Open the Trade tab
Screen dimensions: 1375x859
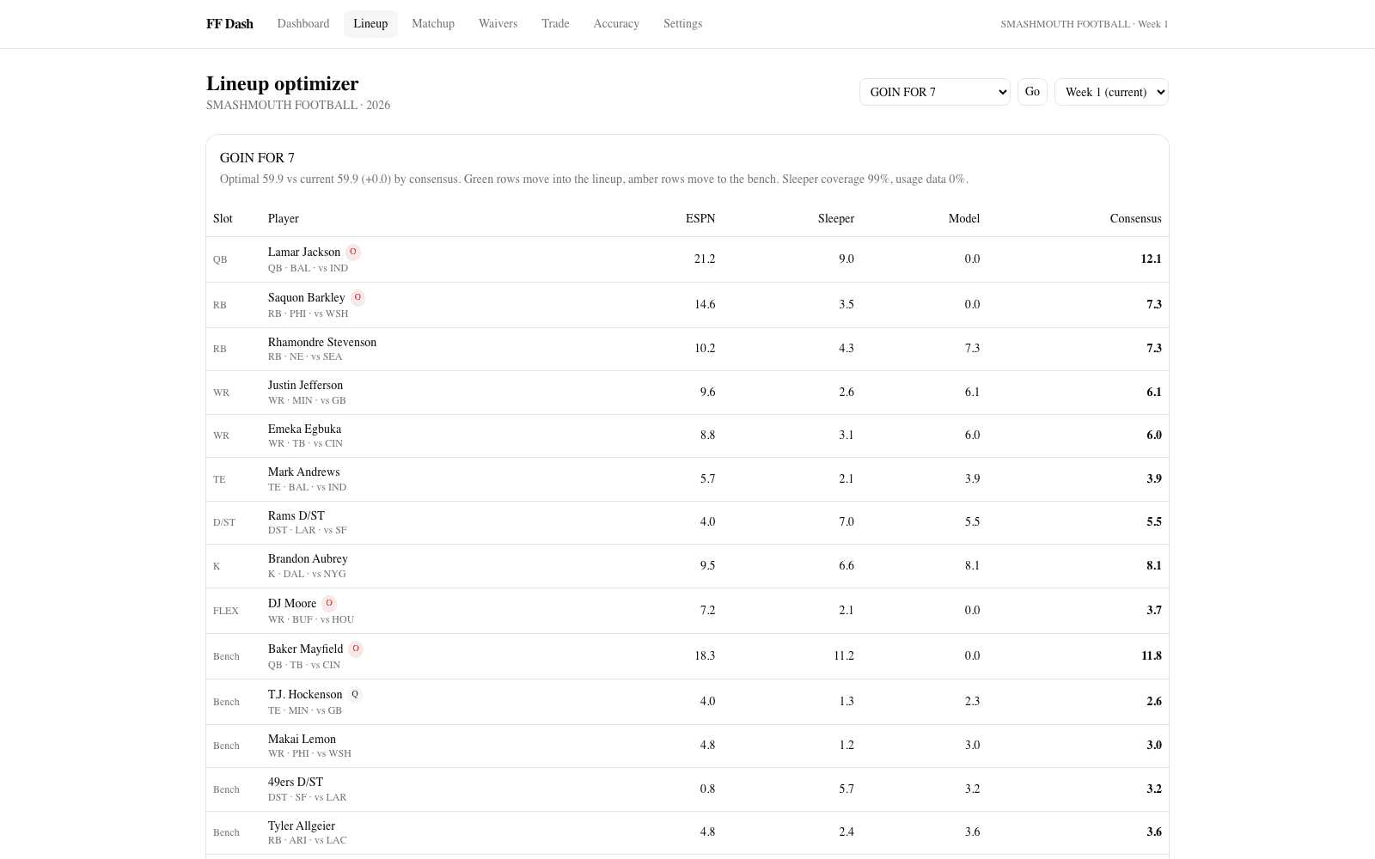click(x=555, y=24)
